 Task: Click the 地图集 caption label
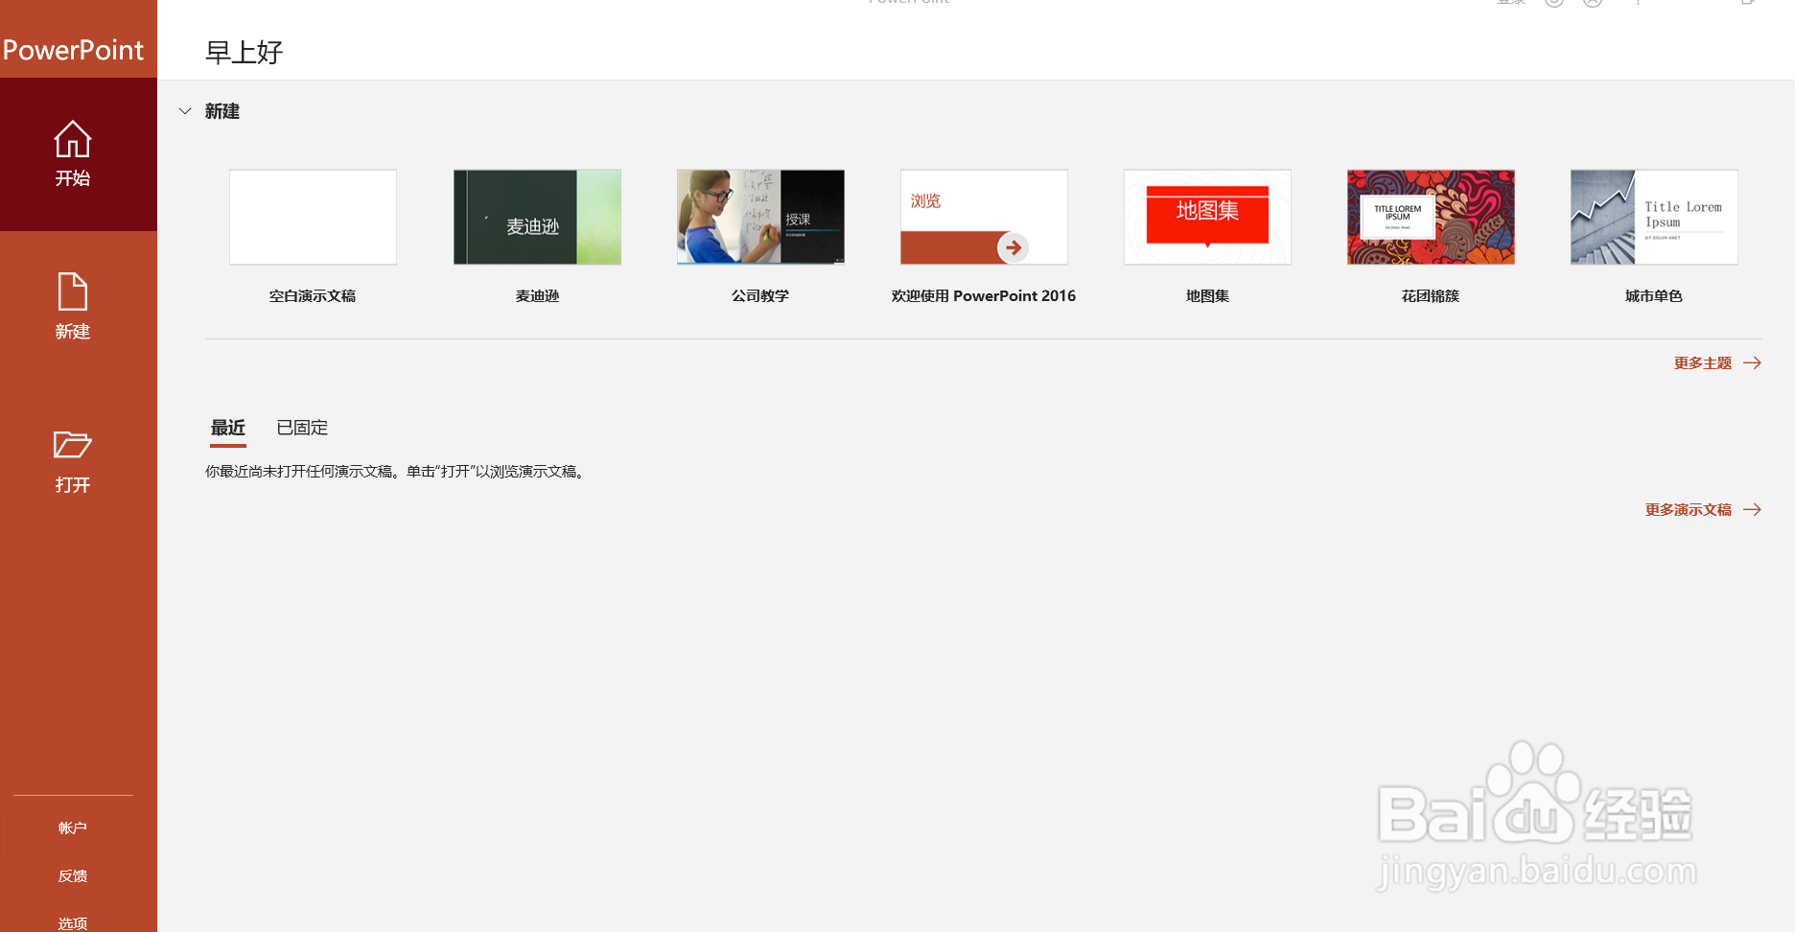coord(1207,296)
